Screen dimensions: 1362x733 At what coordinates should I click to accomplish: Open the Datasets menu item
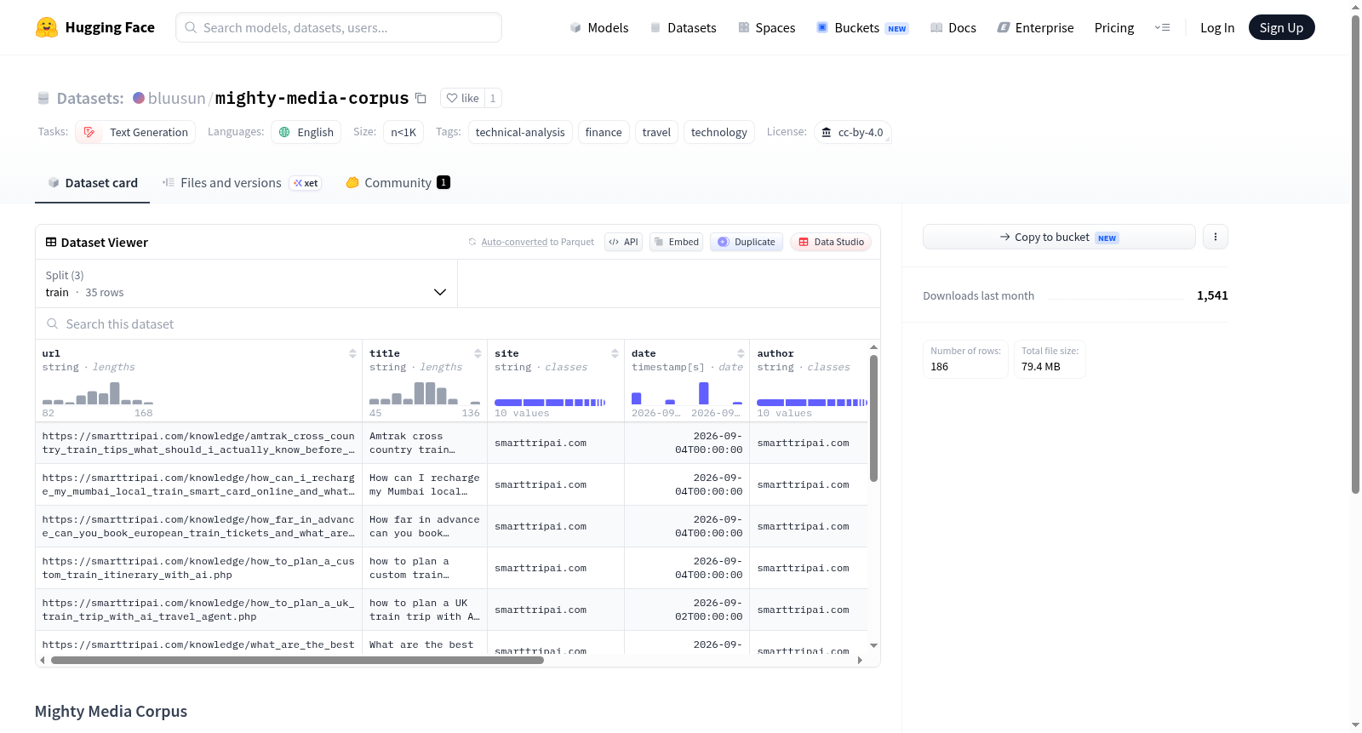click(x=683, y=27)
